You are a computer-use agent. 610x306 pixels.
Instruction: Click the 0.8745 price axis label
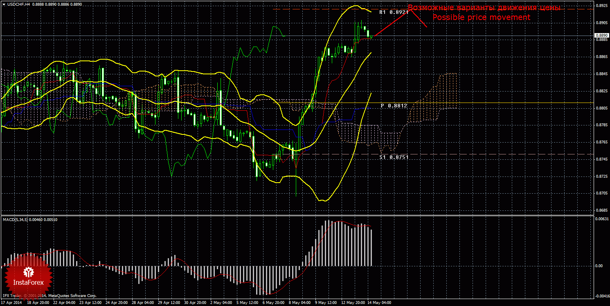point(601,159)
